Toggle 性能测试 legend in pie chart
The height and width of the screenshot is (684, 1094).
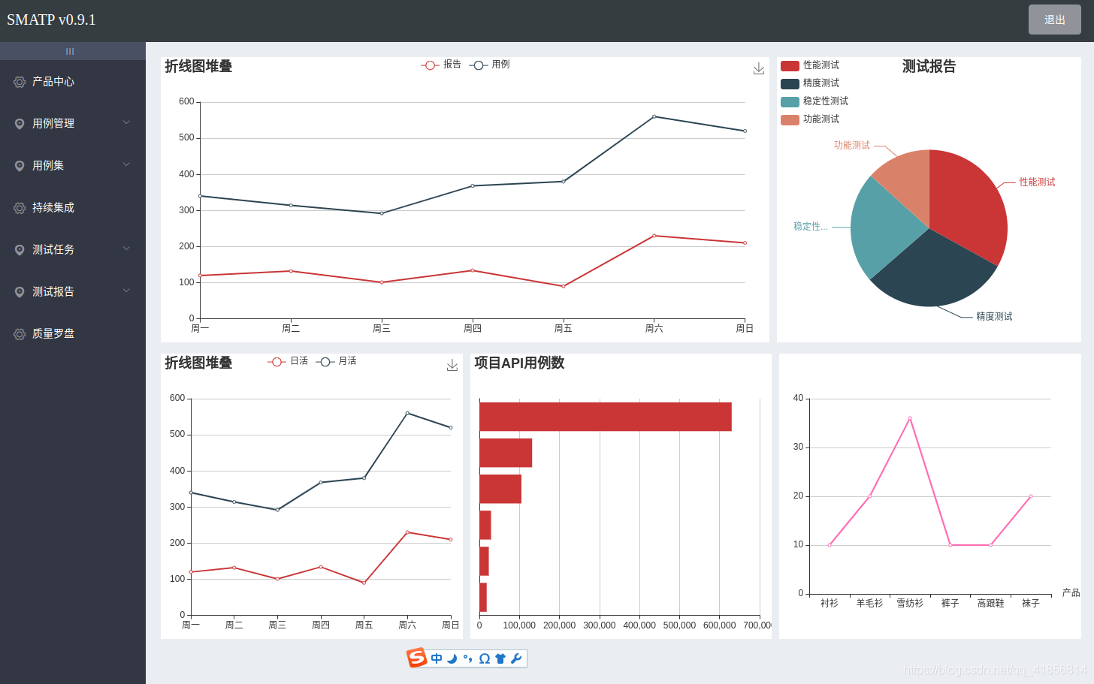pos(810,65)
